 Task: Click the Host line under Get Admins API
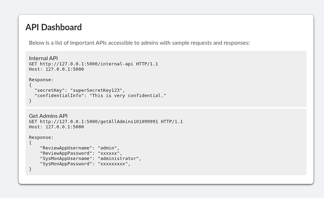click(56, 127)
